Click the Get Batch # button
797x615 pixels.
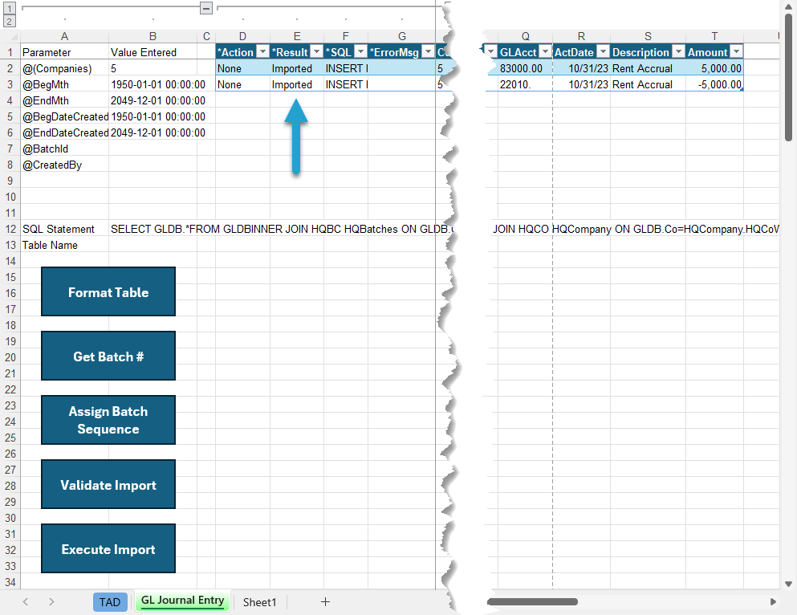pos(108,356)
